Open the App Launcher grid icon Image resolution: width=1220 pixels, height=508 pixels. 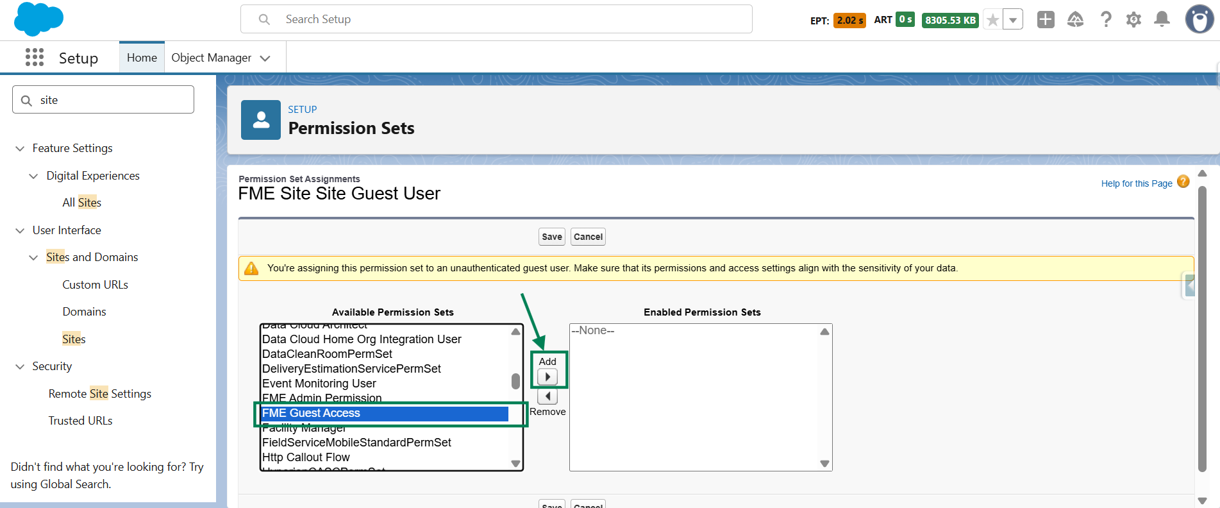click(35, 58)
